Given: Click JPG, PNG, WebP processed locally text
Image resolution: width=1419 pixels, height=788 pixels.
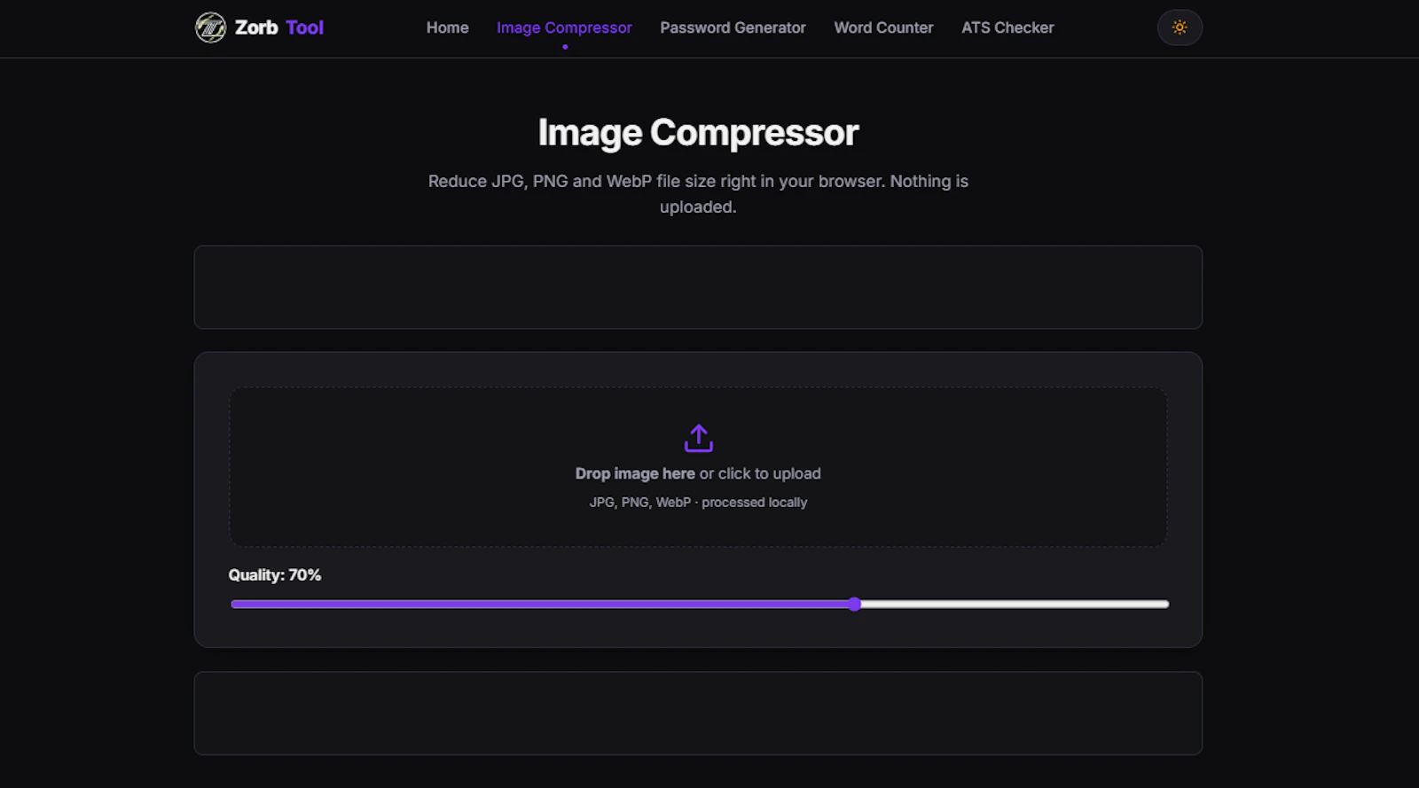Looking at the screenshot, I should (698, 502).
